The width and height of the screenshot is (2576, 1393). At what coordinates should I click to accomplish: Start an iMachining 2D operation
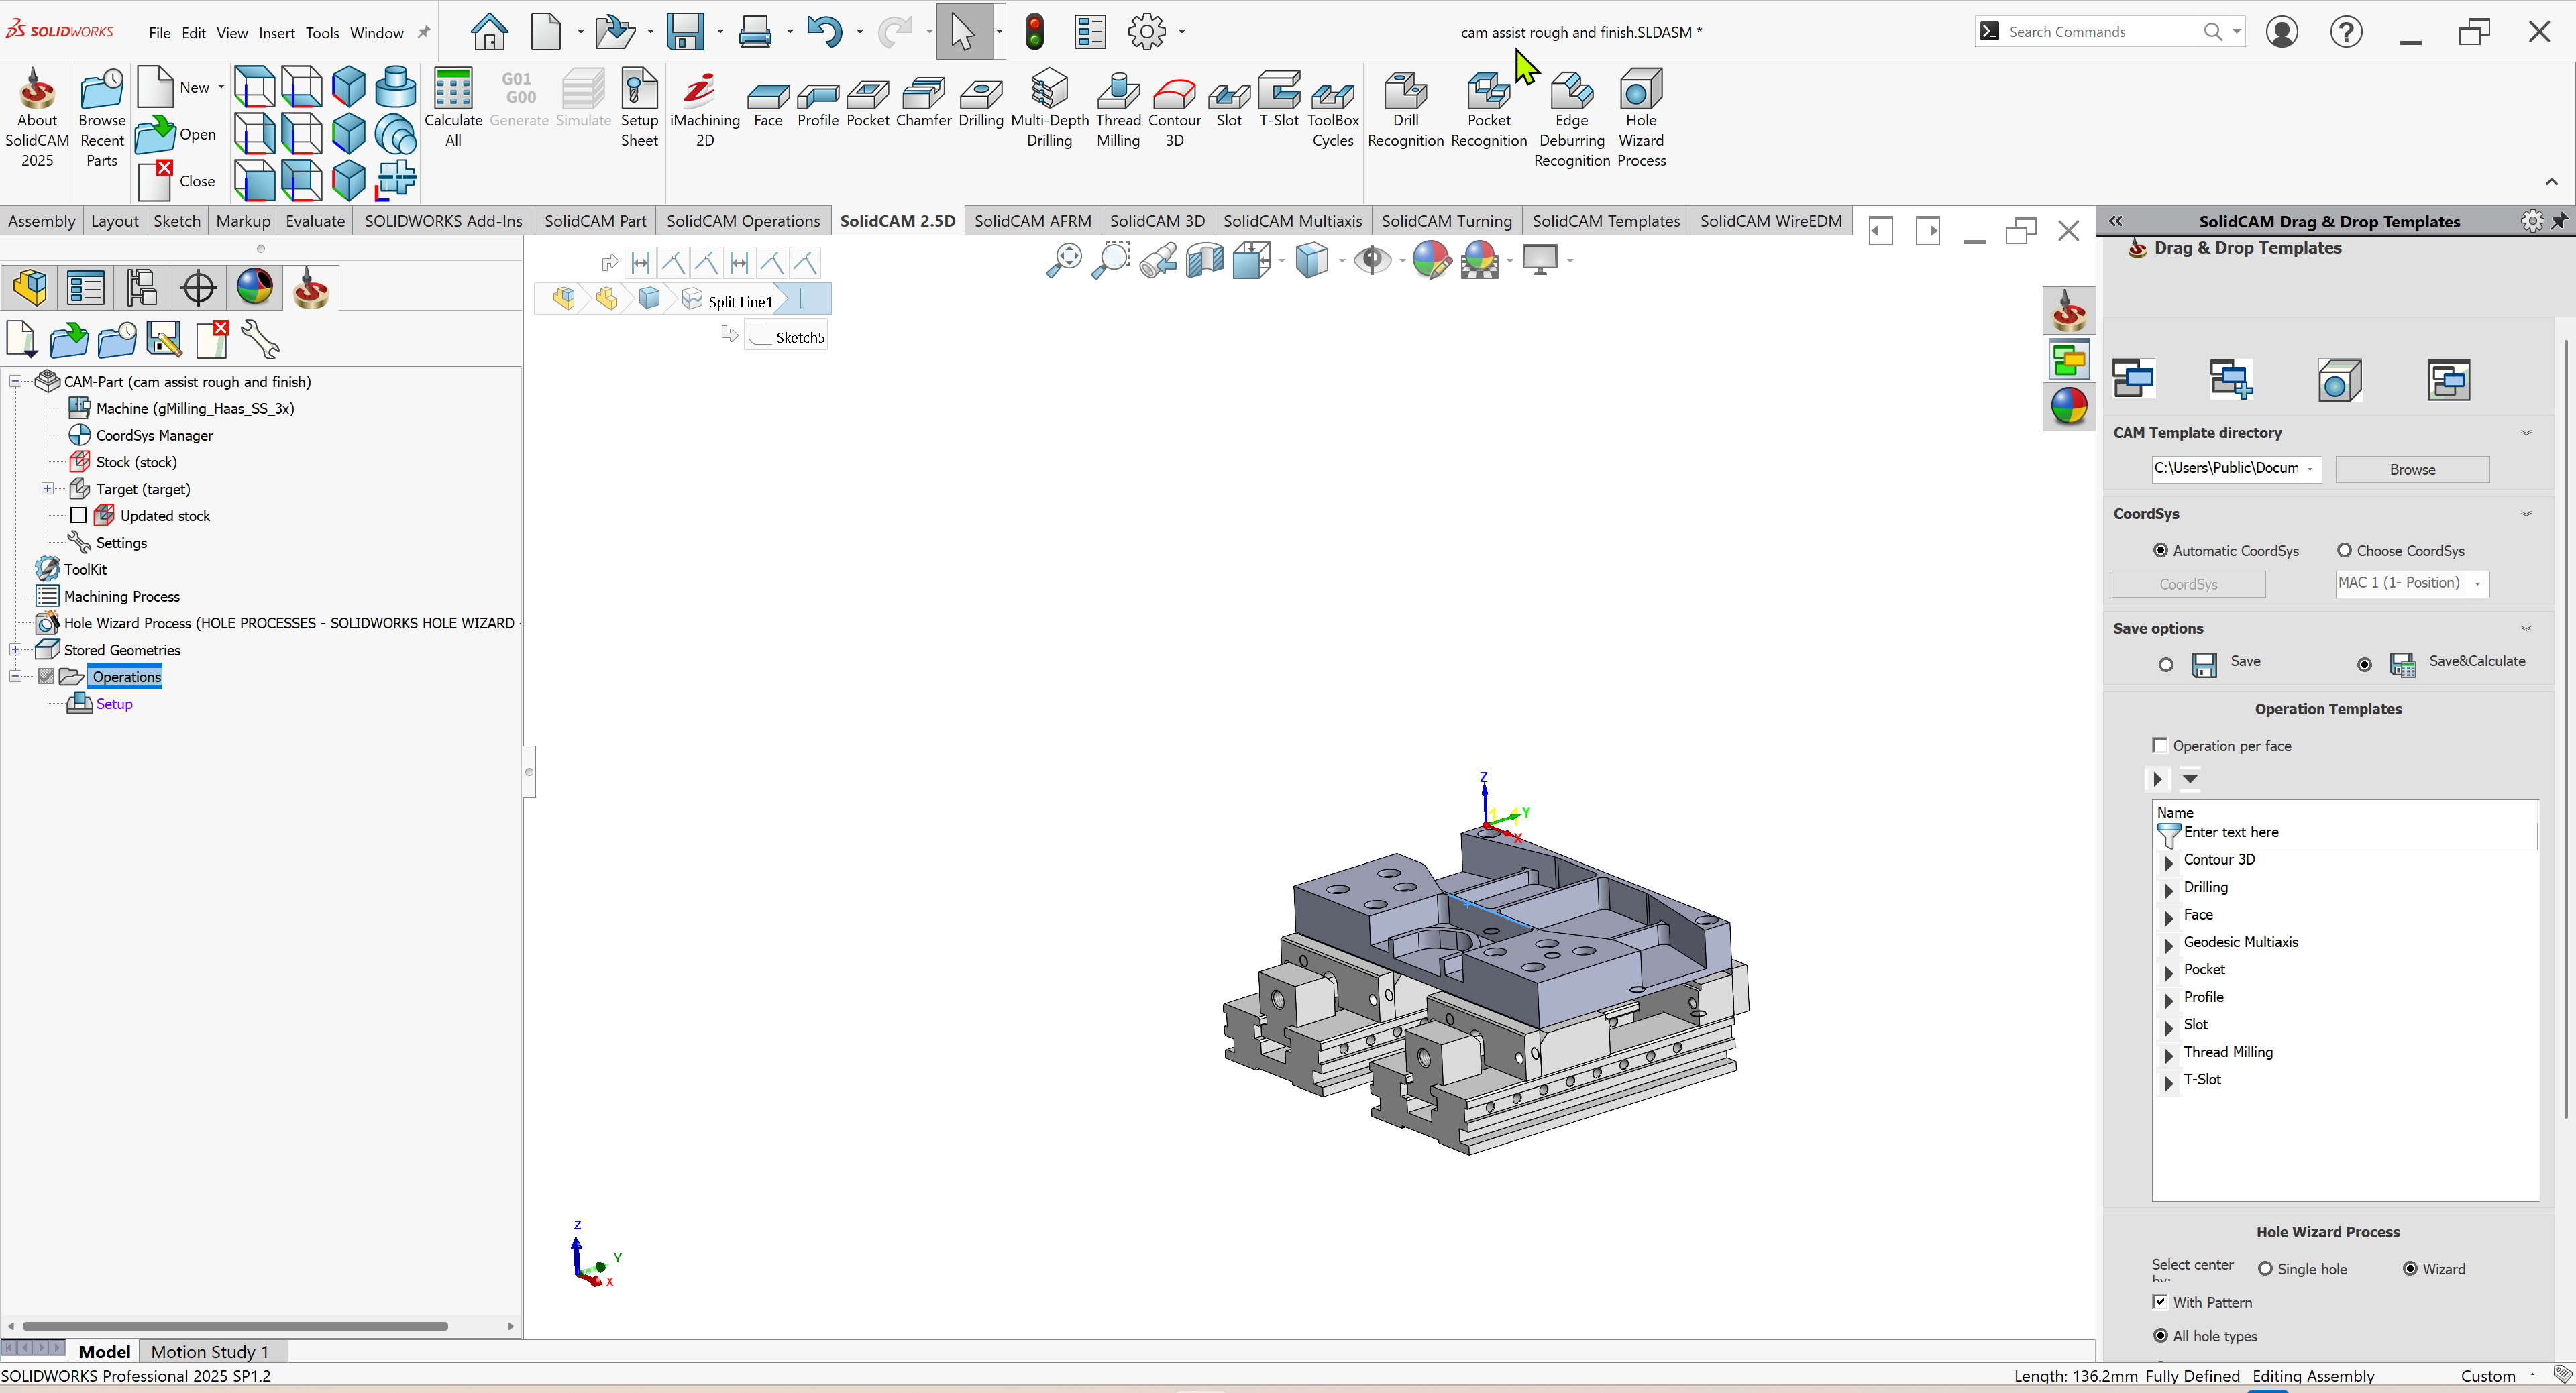(x=704, y=107)
